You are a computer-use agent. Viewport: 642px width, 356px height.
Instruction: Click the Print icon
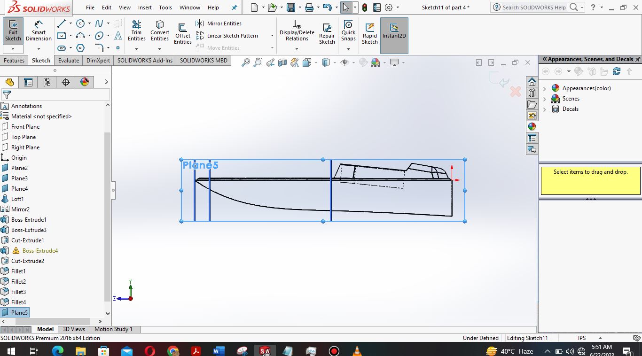[x=309, y=8]
